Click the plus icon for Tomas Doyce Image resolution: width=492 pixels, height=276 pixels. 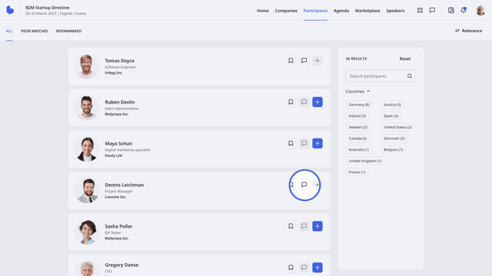click(x=318, y=61)
